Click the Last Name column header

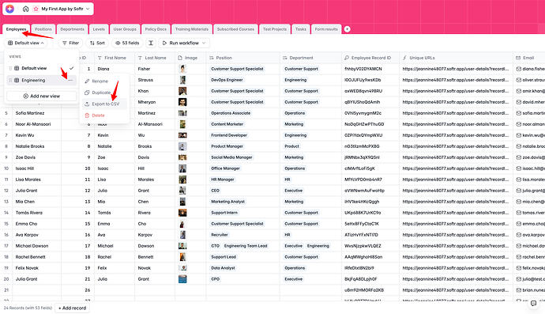155,58
